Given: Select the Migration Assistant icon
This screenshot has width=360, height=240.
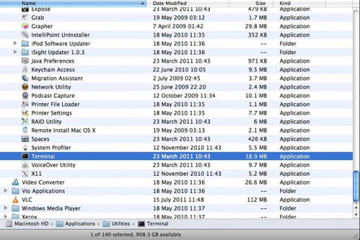Looking at the screenshot, I should click(x=25, y=78).
